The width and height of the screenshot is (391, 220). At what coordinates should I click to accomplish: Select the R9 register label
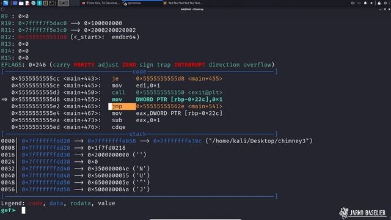[4, 16]
